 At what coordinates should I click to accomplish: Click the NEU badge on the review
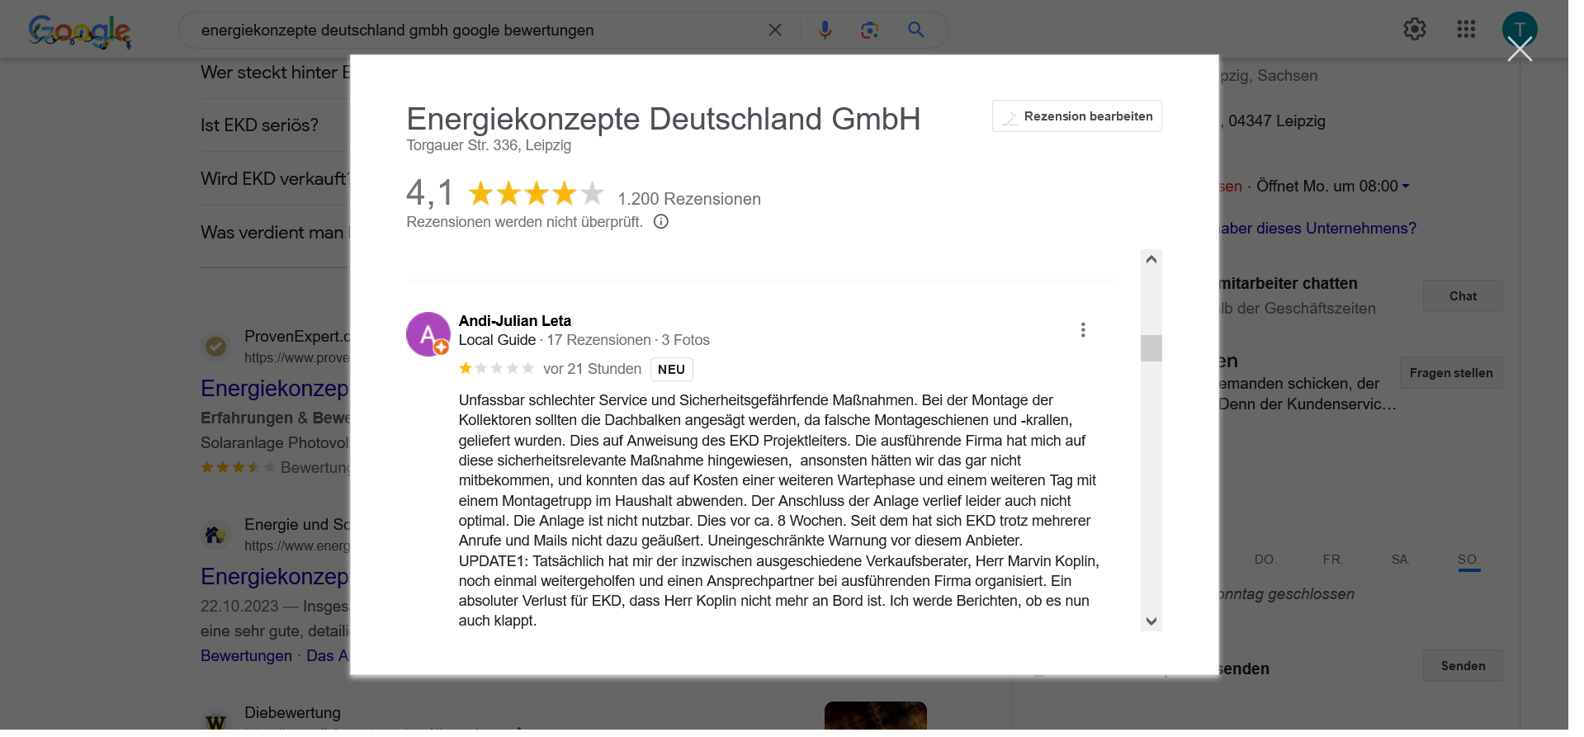(671, 370)
